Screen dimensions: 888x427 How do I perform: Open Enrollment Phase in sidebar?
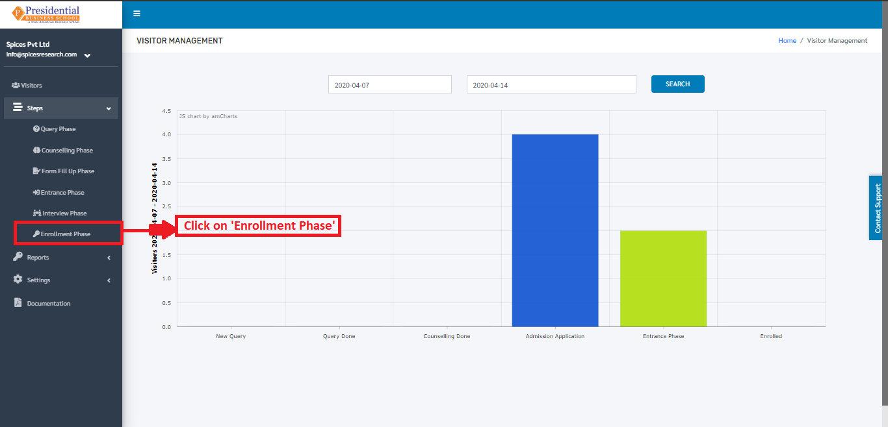[67, 234]
